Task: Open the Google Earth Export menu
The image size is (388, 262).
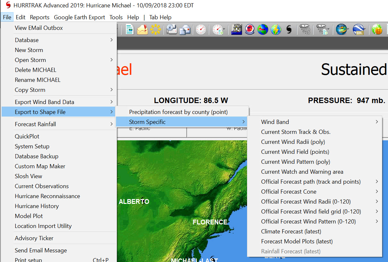Action: pos(79,17)
